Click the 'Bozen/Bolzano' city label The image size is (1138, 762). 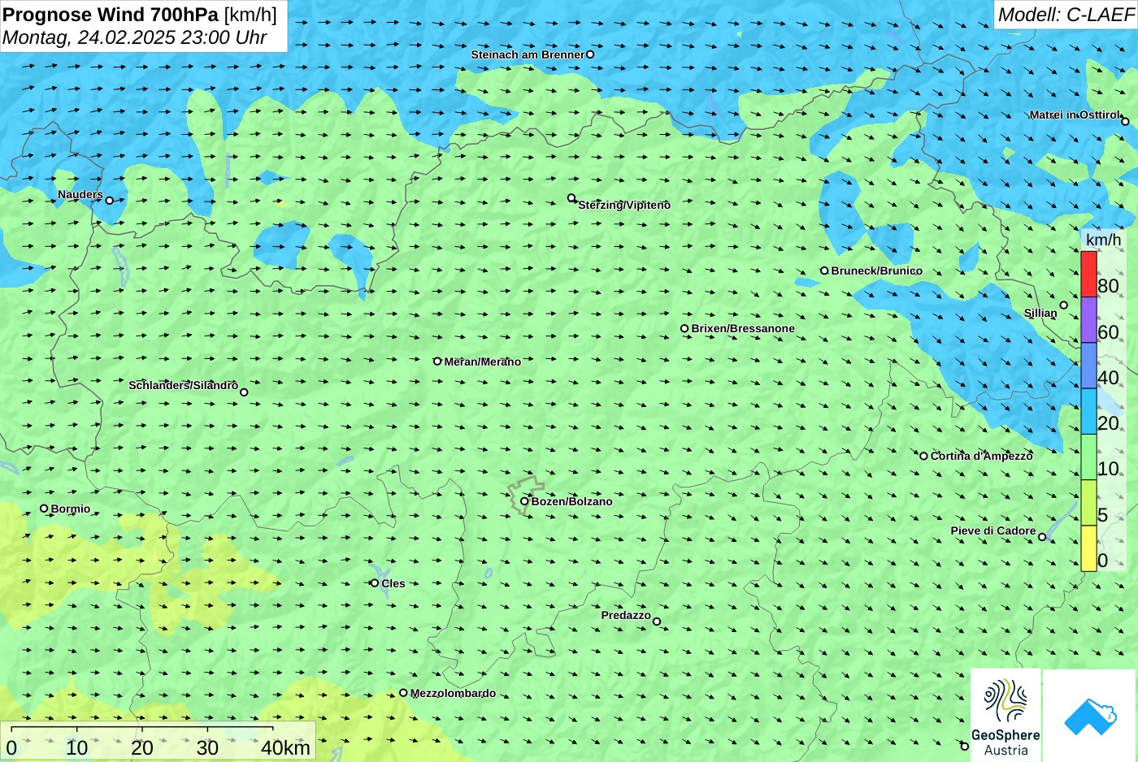(x=572, y=501)
